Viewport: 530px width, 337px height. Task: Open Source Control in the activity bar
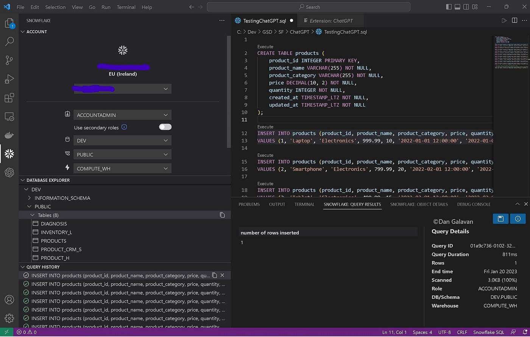coord(9,60)
